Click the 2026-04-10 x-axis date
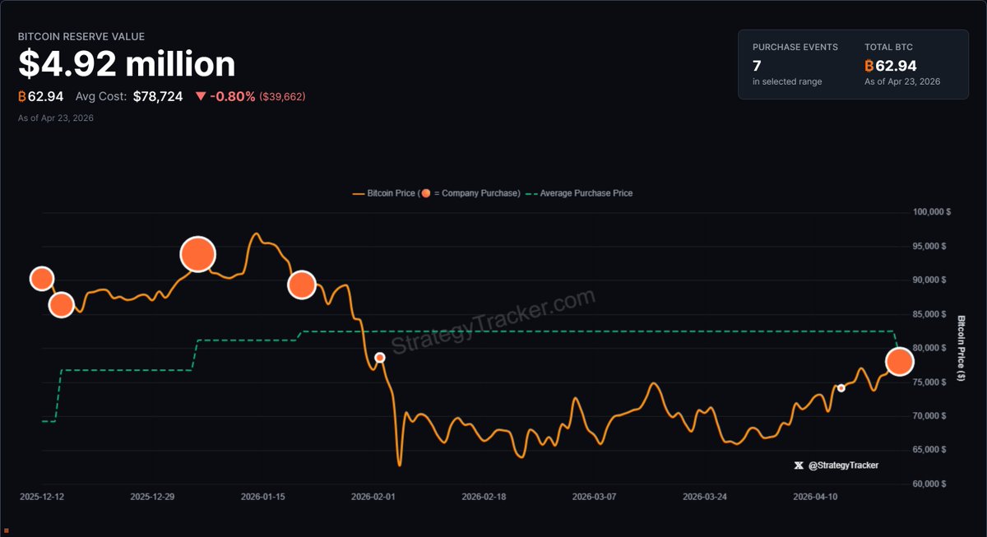This screenshot has height=537, width=987. point(814,497)
